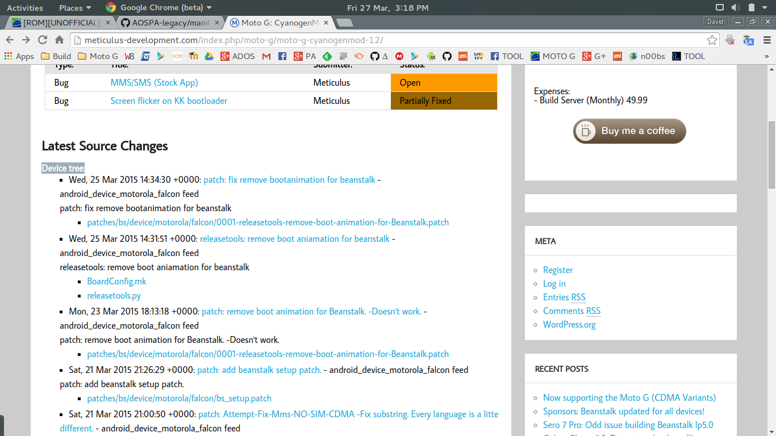The image size is (776, 436).
Task: Click the translate icon in the address bar
Action: point(748,40)
